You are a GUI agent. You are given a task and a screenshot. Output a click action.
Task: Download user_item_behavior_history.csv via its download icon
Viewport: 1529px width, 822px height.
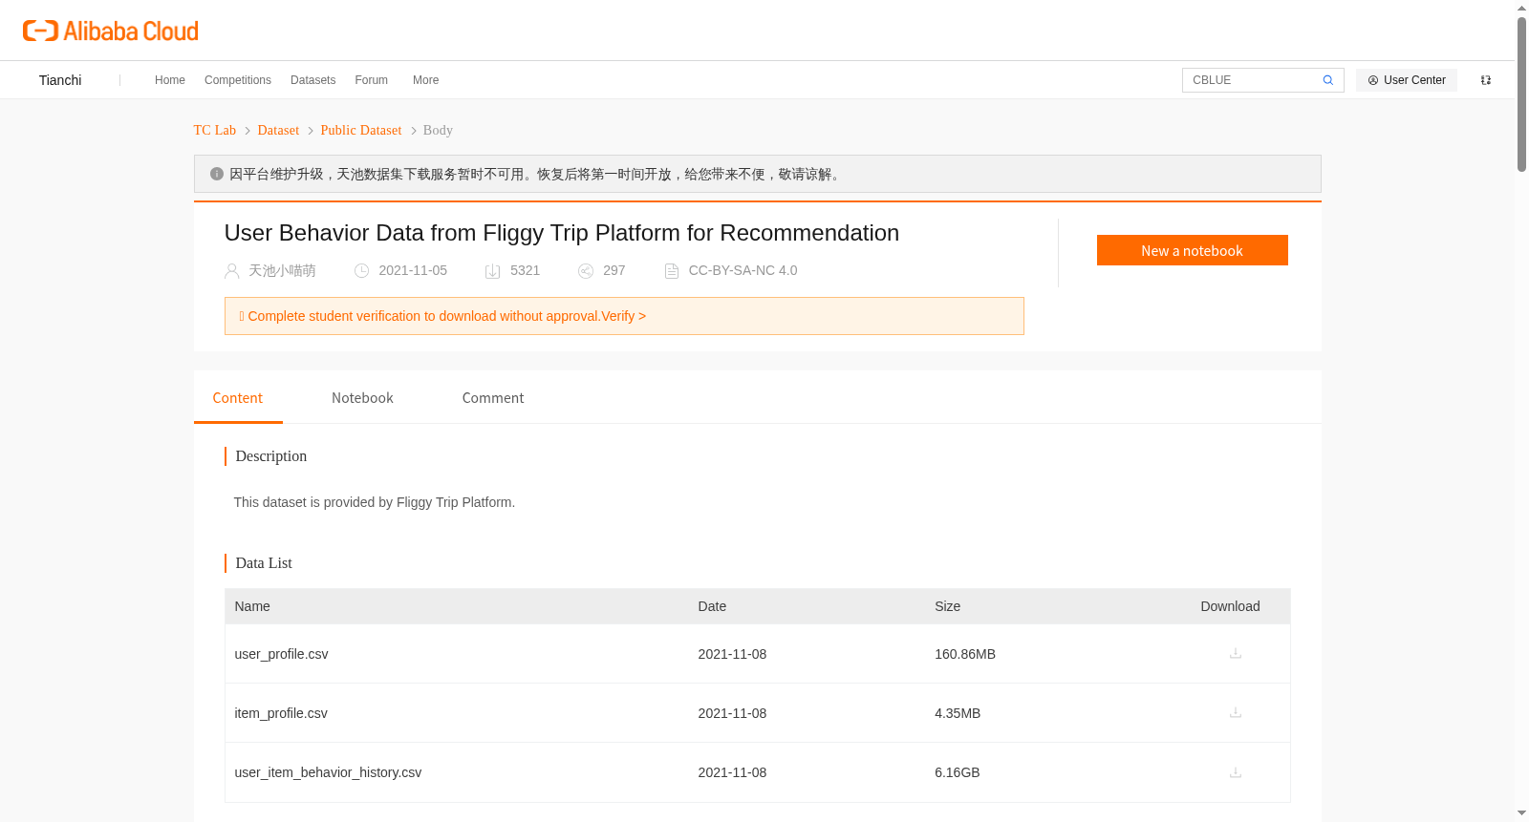[x=1235, y=772]
